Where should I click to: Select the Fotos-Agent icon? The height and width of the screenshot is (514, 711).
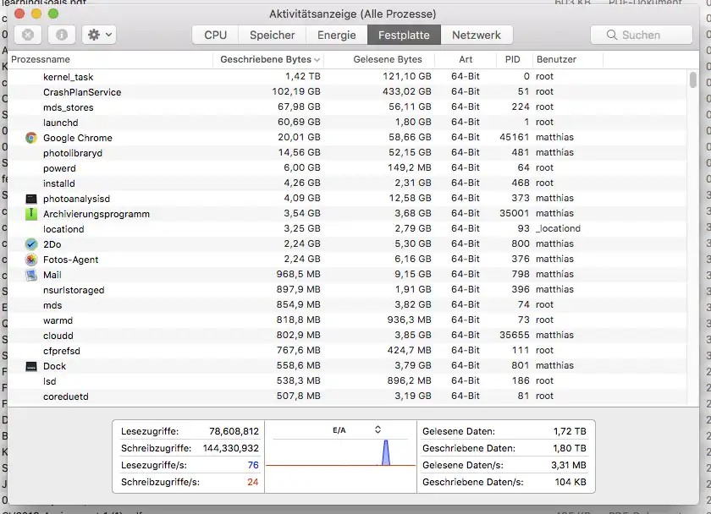pyautogui.click(x=30, y=259)
